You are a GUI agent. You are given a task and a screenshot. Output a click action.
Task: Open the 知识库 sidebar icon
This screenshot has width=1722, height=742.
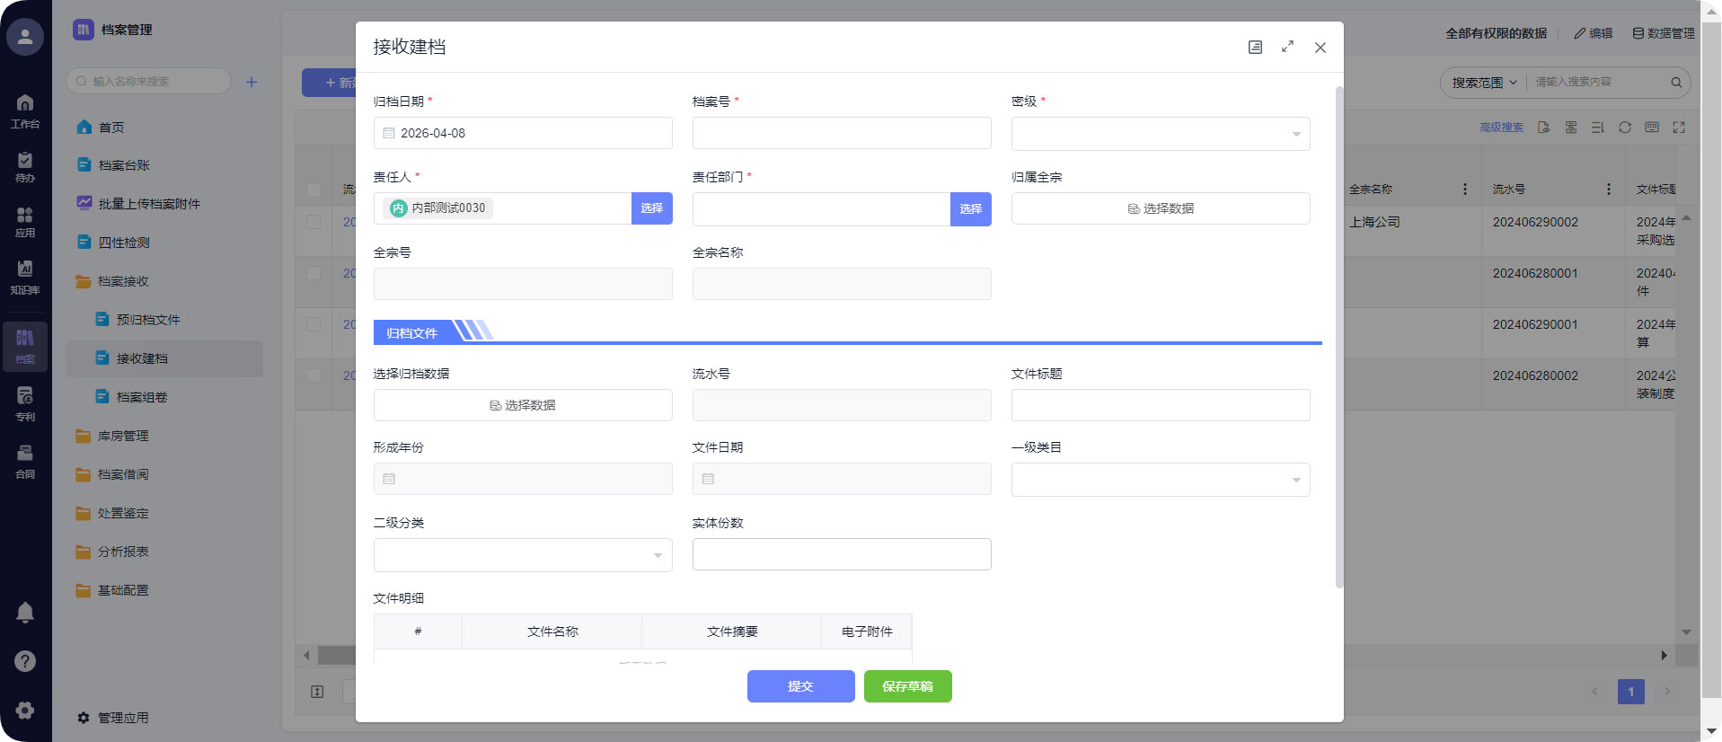(x=25, y=276)
